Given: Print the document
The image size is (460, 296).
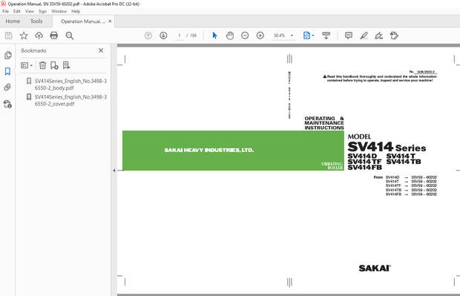Looking at the screenshot, I should [x=54, y=36].
